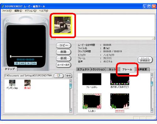Click the ムービー出力 button

click(63, 65)
